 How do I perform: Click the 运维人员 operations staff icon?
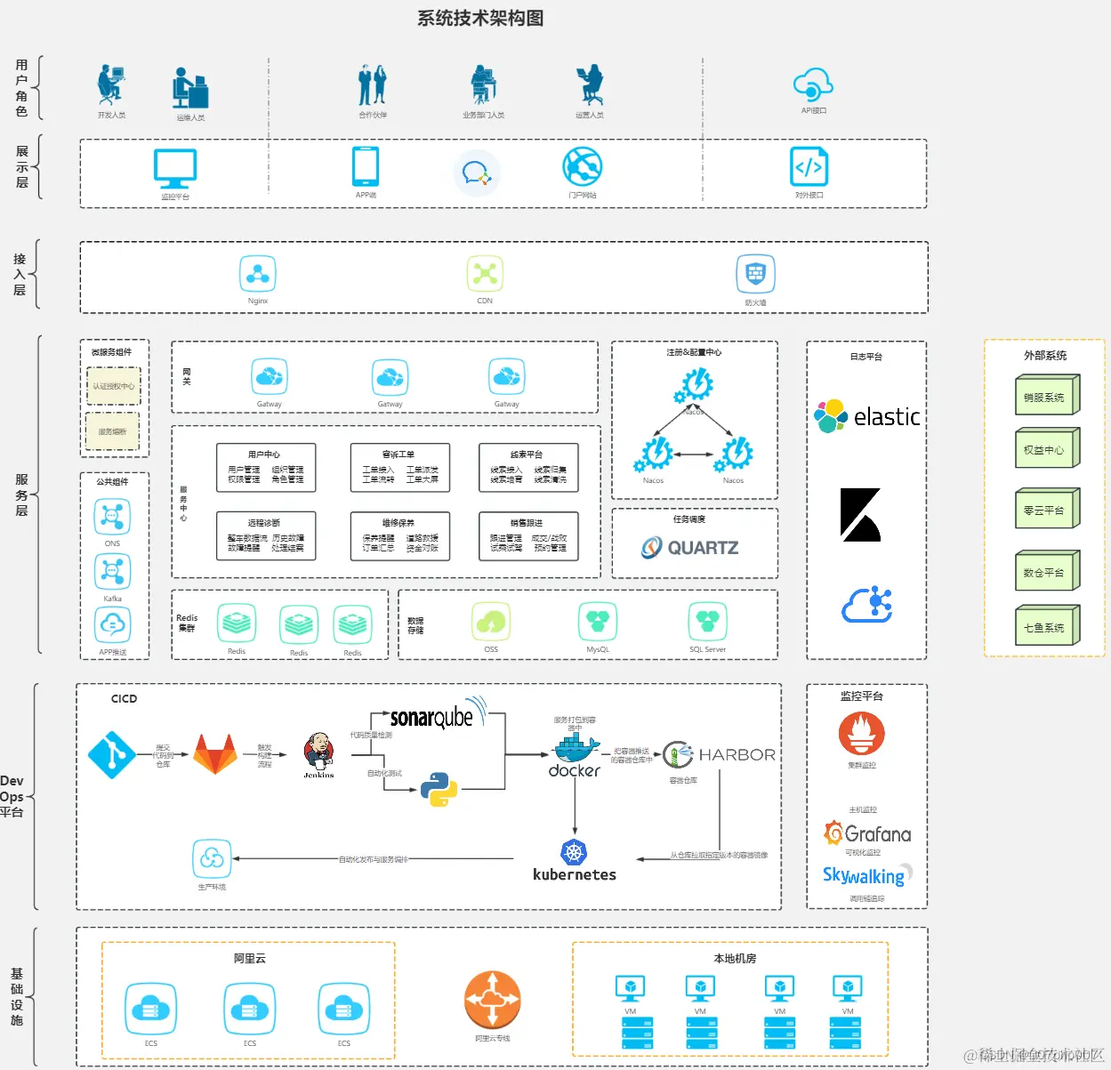pos(190,88)
